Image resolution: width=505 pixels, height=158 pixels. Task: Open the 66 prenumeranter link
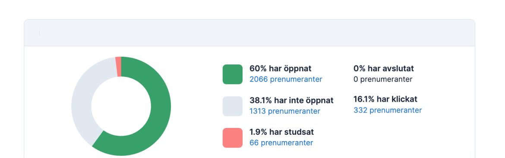pos(281,143)
